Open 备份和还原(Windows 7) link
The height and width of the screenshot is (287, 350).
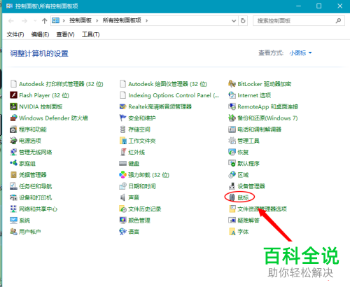pos(267,118)
